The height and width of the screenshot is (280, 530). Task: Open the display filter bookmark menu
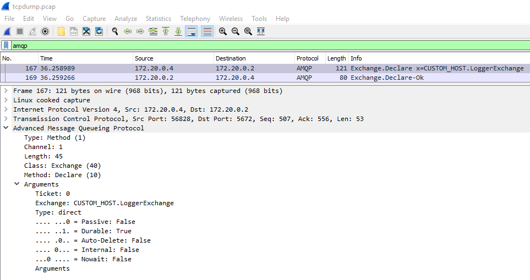[6, 45]
